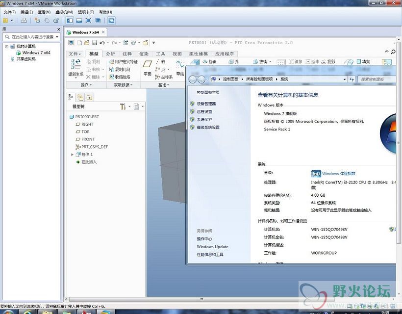Switch to the 注释 ribbon tab

pyautogui.click(x=127, y=54)
